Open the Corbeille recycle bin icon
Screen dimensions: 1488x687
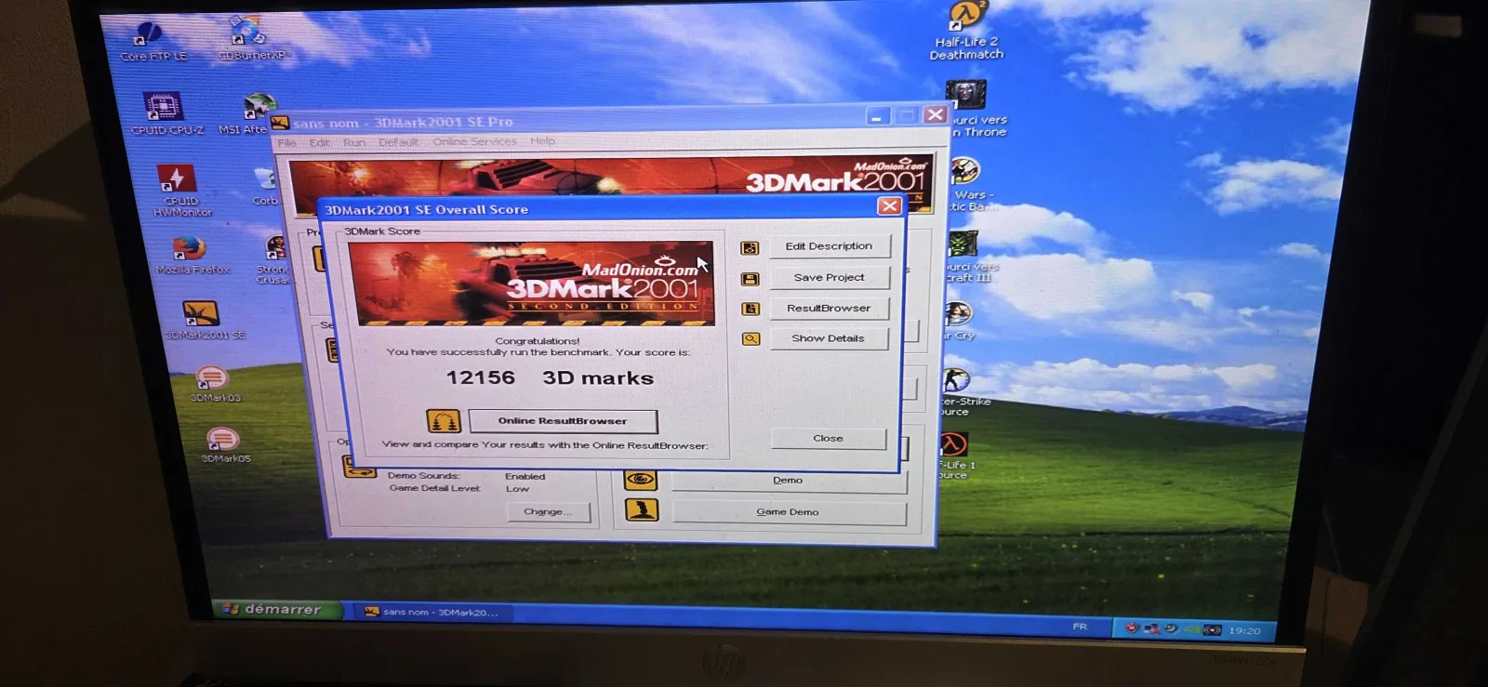pyautogui.click(x=267, y=178)
